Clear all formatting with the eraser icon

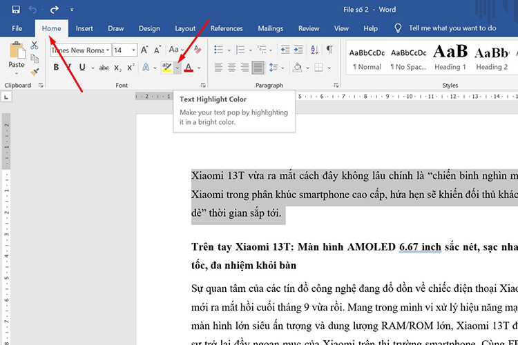(198, 50)
